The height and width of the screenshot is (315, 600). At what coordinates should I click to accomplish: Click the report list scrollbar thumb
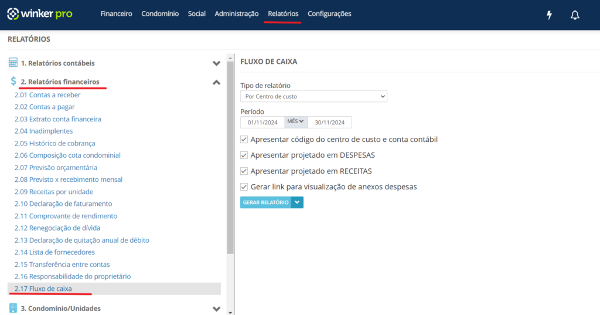tap(230, 158)
